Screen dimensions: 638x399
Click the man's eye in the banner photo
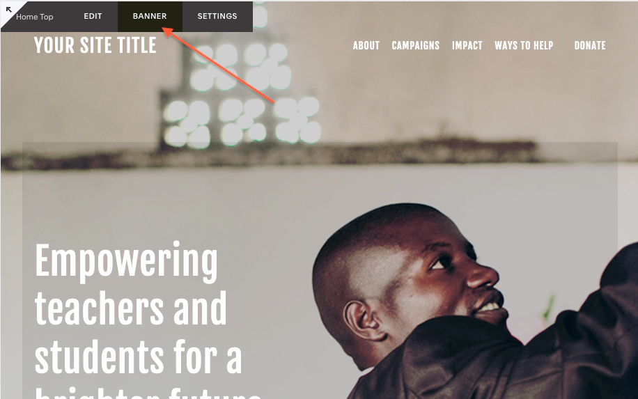(x=439, y=263)
